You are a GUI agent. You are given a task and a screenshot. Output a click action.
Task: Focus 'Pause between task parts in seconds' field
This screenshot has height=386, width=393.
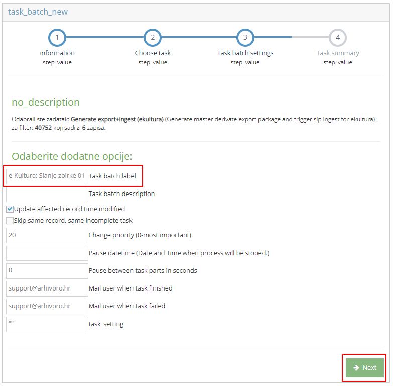pos(47,271)
